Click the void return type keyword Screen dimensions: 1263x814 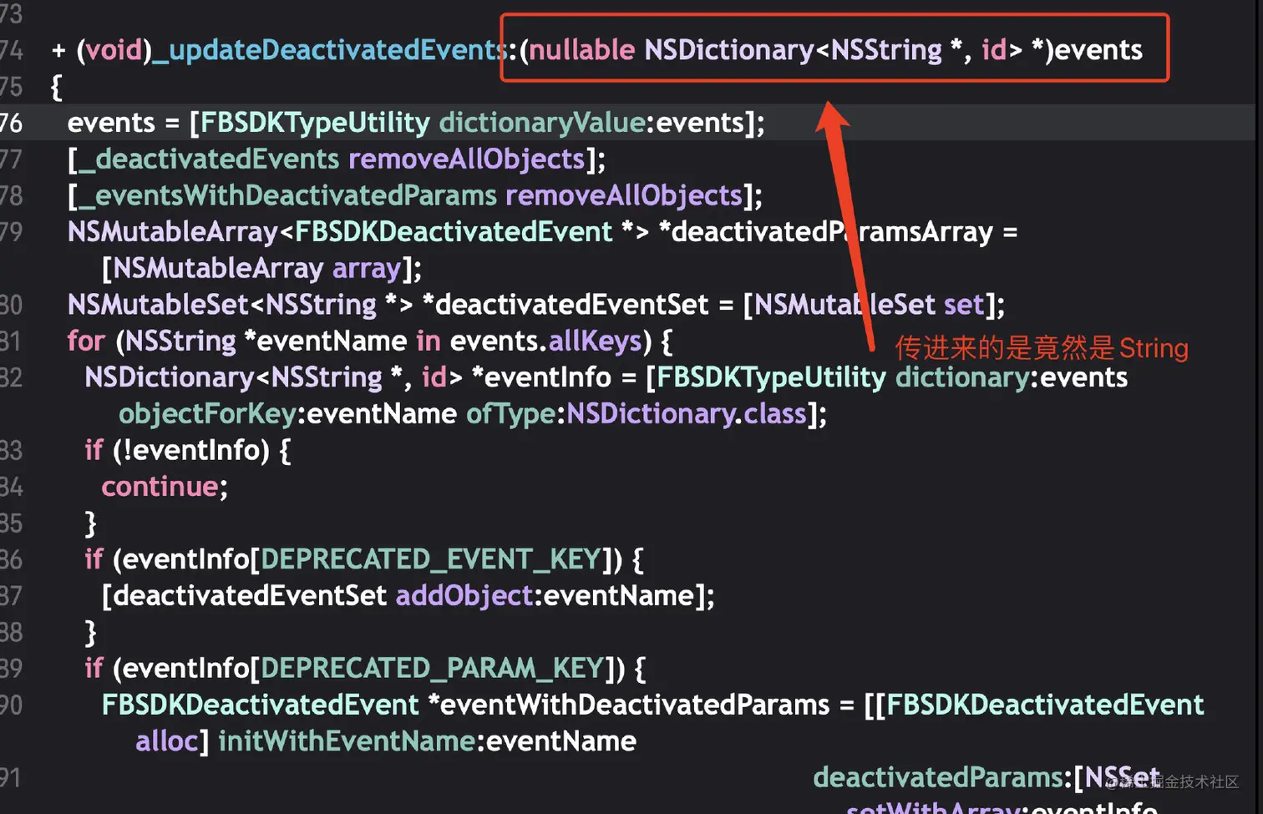tap(114, 50)
